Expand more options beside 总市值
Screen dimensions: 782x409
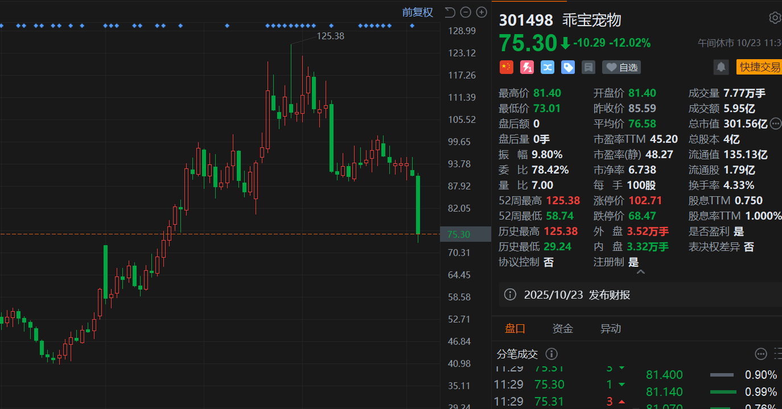[776, 123]
